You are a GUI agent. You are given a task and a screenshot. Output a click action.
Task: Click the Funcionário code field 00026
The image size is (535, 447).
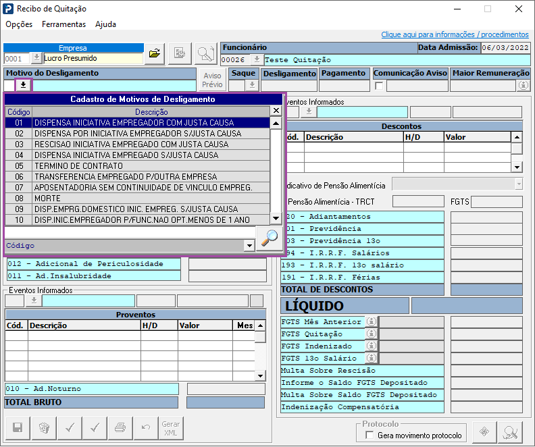[x=236, y=60]
